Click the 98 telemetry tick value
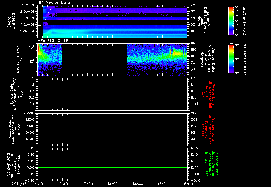The height and width of the screenshot is (187, 271). [193, 133]
